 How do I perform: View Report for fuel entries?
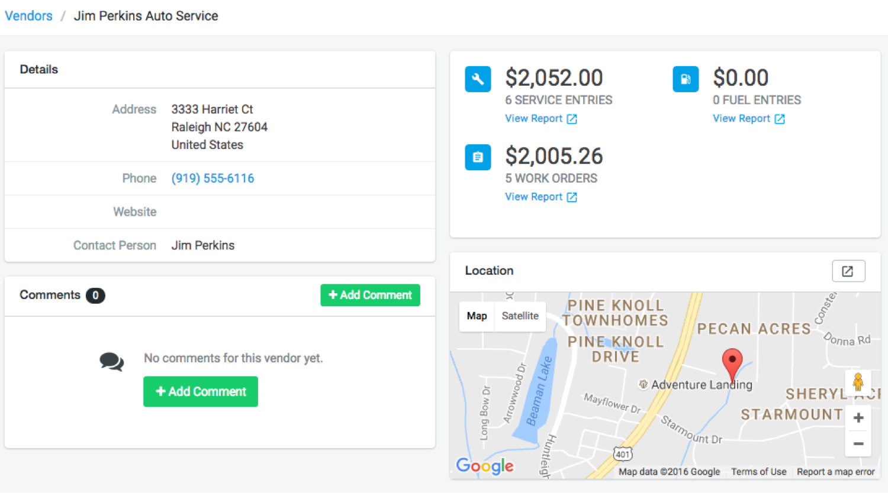pos(748,119)
